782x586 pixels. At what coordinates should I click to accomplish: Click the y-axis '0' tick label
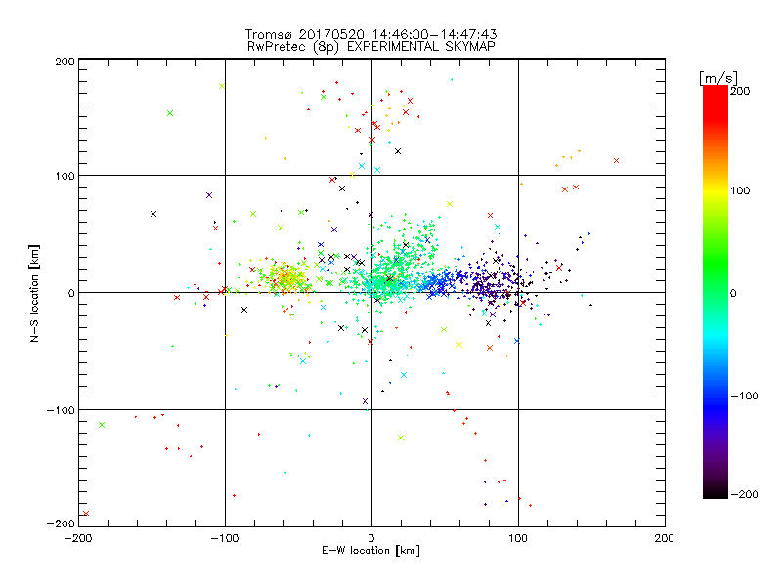pyautogui.click(x=70, y=293)
